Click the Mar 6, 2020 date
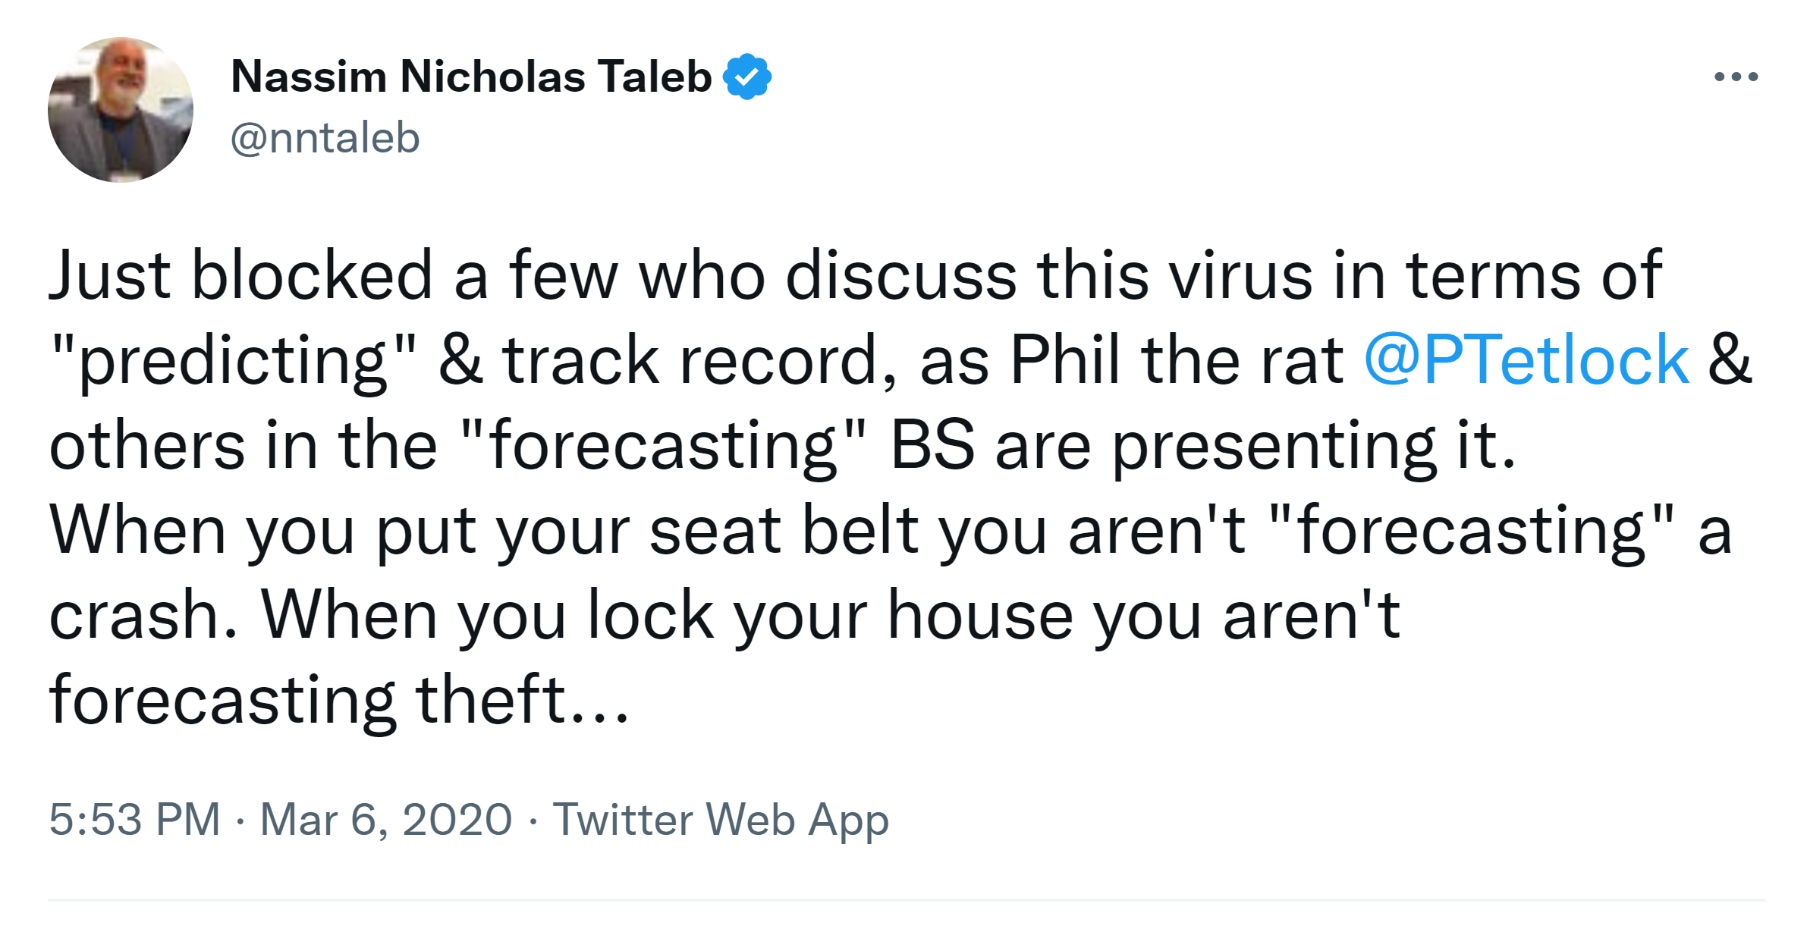Viewport: 1807px width, 932px height. [x=386, y=820]
